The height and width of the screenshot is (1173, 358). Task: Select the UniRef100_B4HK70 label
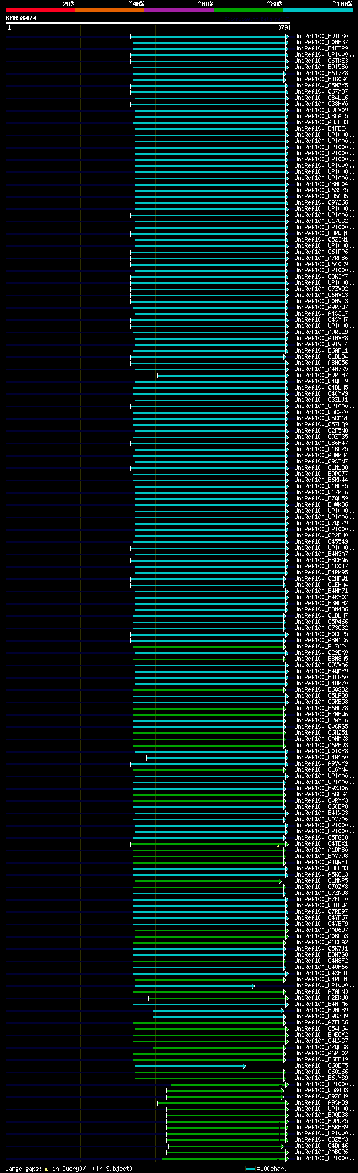point(321,683)
